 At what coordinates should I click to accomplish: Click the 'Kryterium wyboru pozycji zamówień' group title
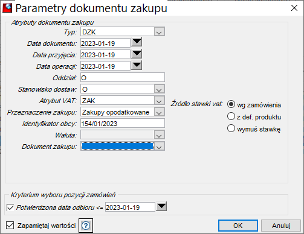point(63,195)
